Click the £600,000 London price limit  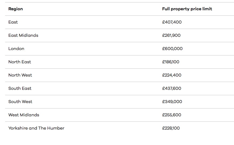click(172, 49)
